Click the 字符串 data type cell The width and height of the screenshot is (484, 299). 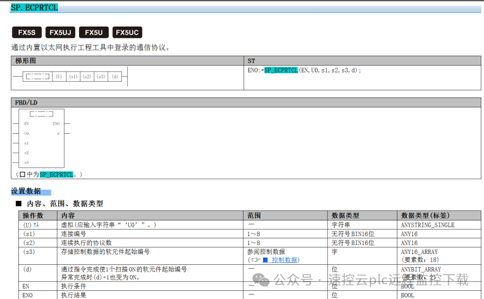point(362,225)
